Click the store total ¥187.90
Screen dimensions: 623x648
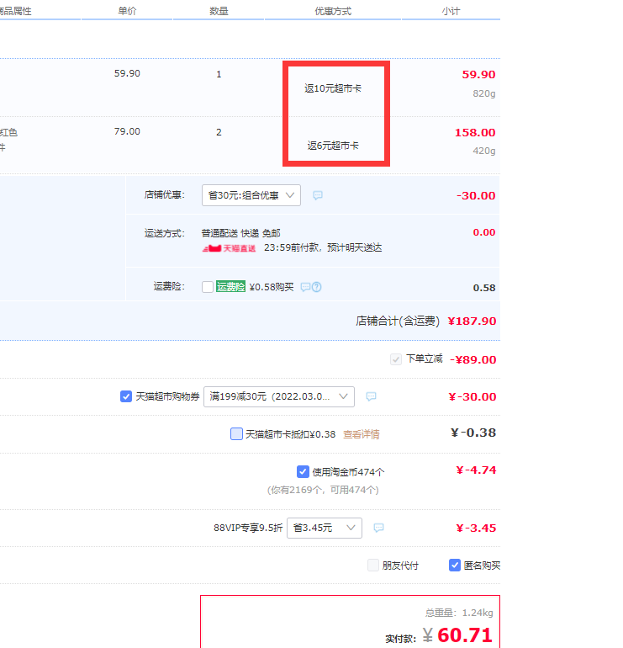click(x=472, y=321)
